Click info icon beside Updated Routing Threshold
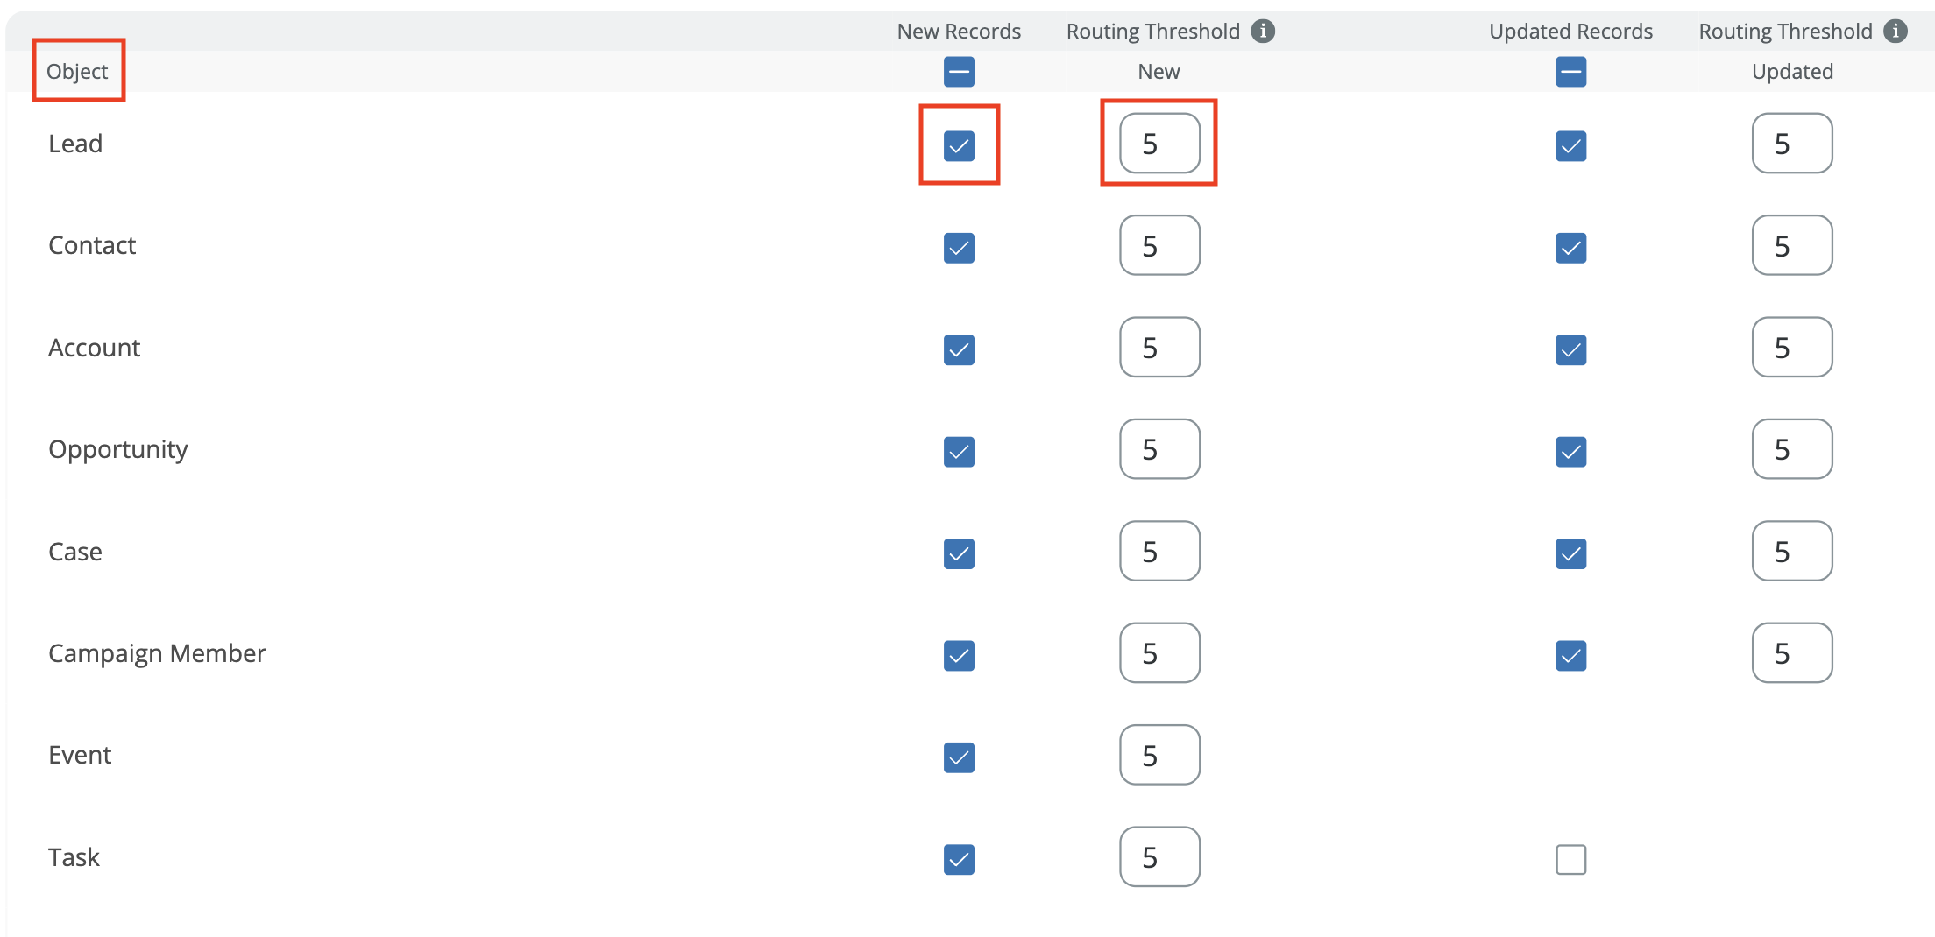 click(x=1896, y=32)
